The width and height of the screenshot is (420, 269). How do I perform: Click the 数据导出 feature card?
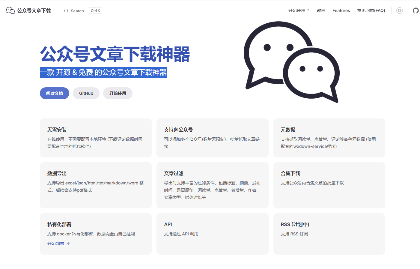[x=96, y=185]
